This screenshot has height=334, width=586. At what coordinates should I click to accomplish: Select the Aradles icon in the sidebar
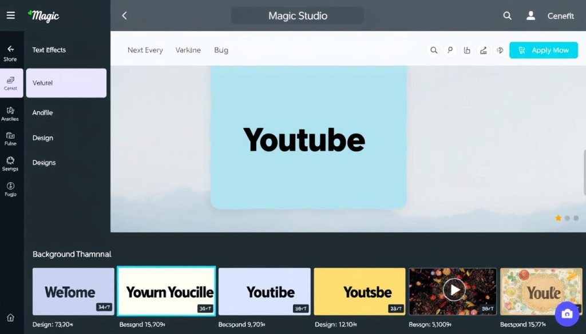click(x=11, y=114)
